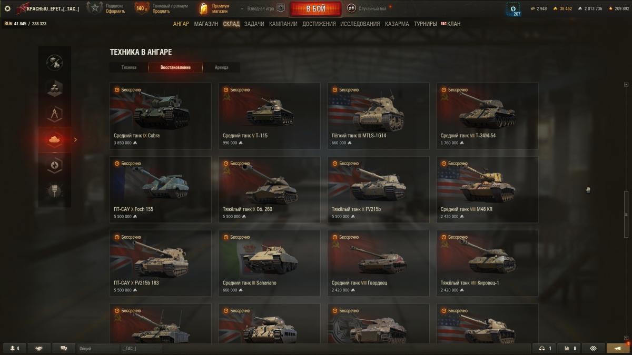Expand the arrow next to tank category
The height and width of the screenshot is (355, 632).
[x=75, y=139]
